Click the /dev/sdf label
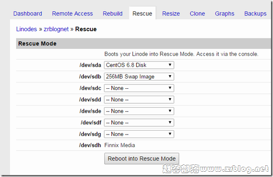The width and height of the screenshot is (273, 177). (x=91, y=122)
